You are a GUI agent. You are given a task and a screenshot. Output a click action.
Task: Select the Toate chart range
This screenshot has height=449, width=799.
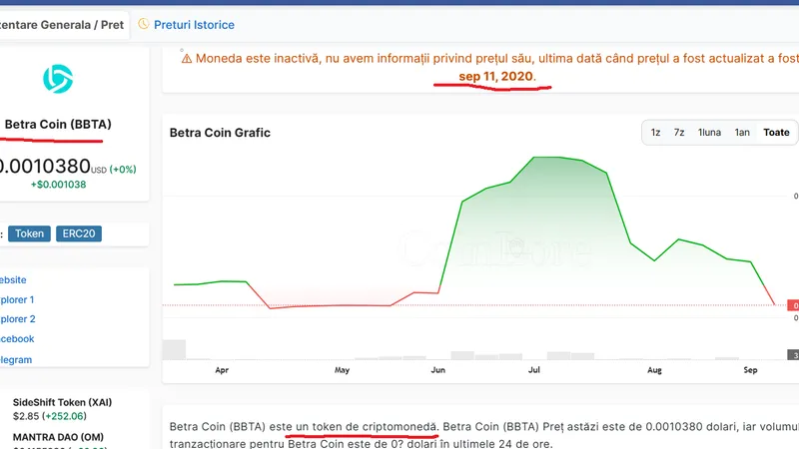776,133
